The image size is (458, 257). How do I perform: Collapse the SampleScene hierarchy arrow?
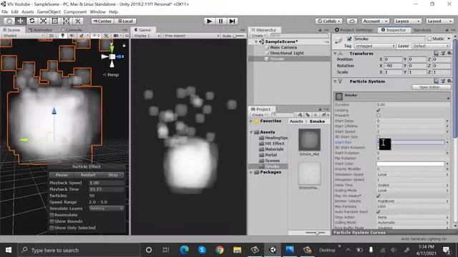256,41
